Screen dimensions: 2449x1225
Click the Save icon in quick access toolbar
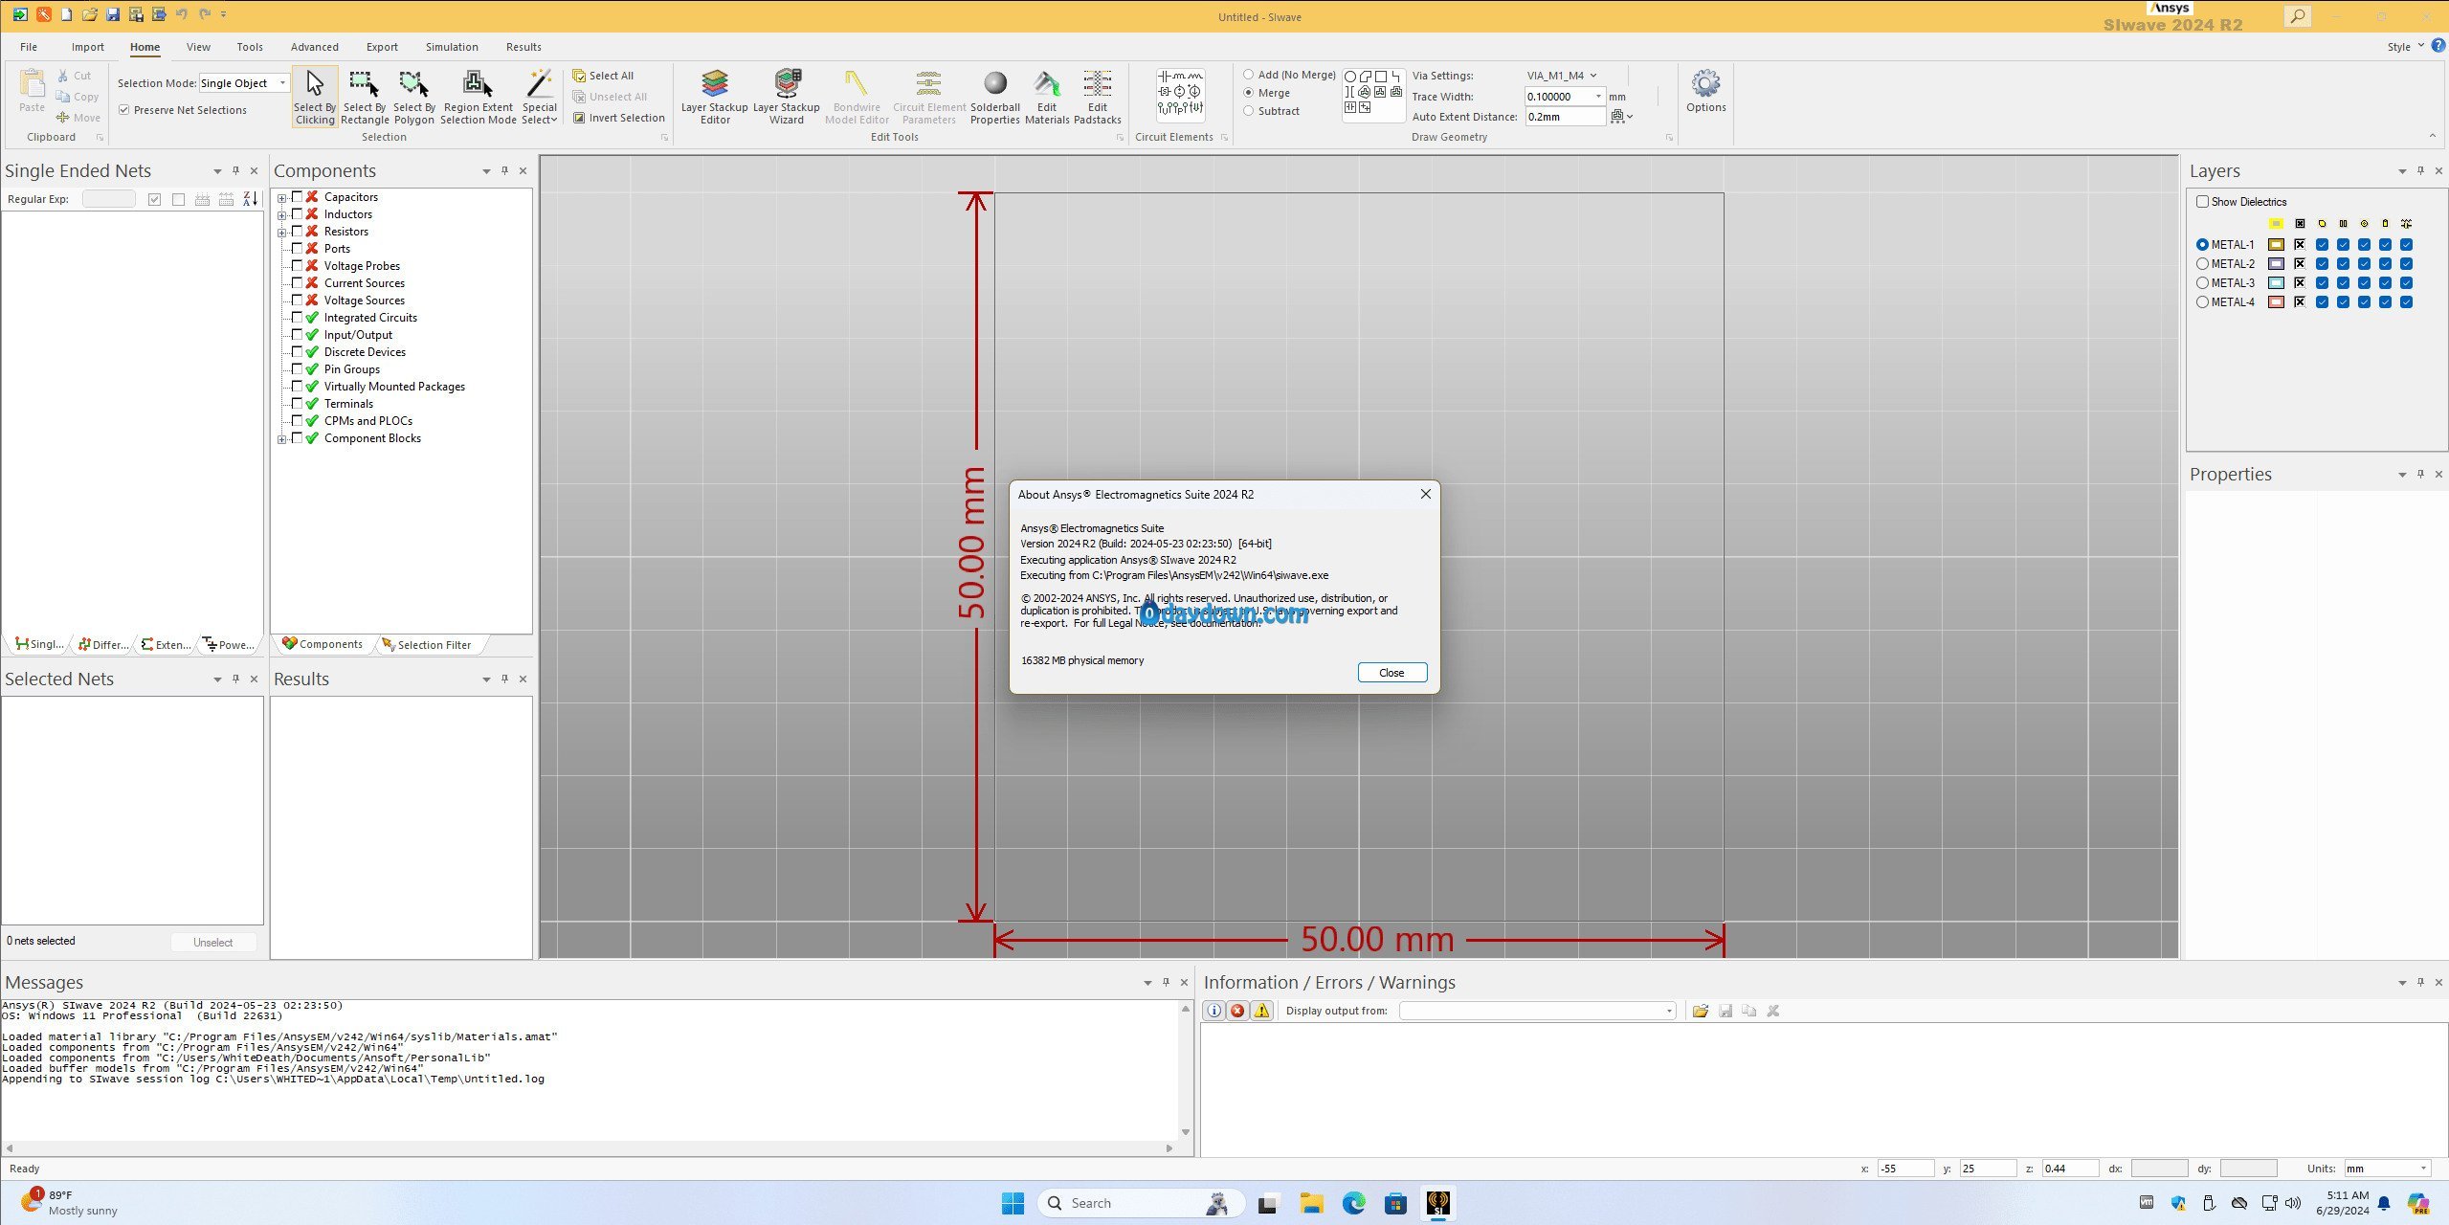[113, 14]
